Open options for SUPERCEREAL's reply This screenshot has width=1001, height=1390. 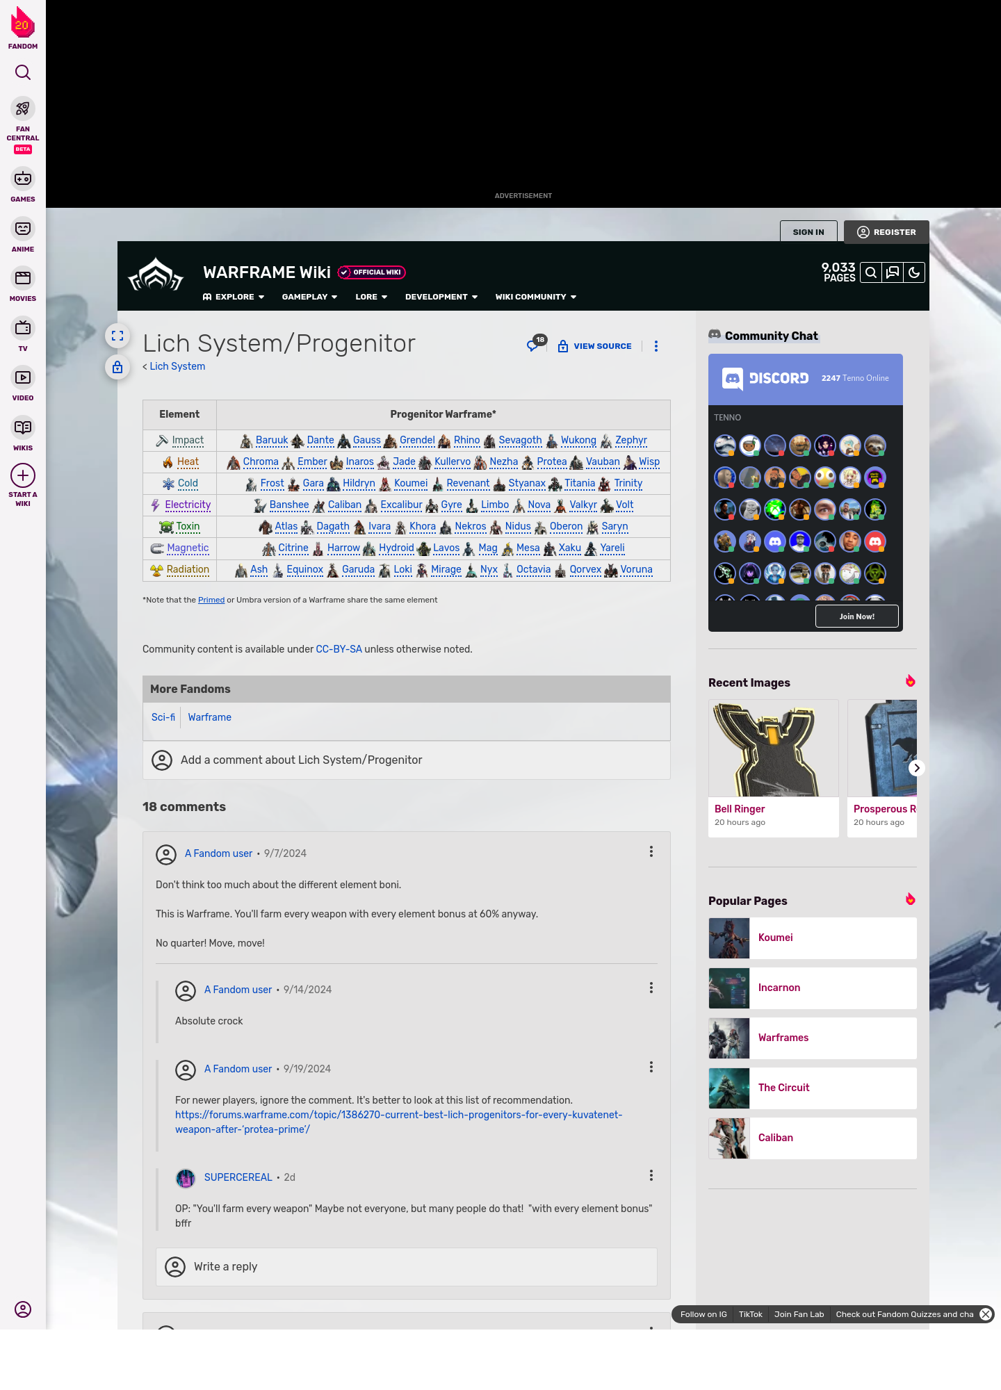651,1176
